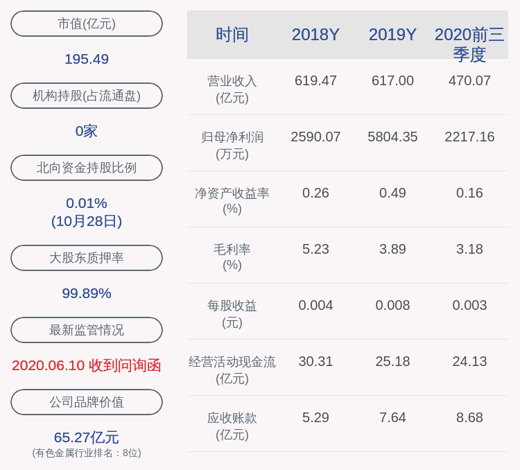This screenshot has width=520, height=470.
Task: Click the 每股收益(元) row label
Action: click(x=232, y=314)
